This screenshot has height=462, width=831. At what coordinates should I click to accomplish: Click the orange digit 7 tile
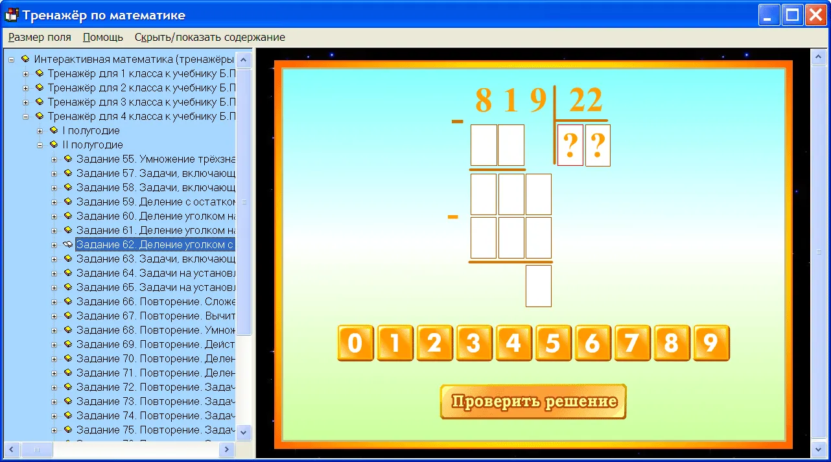tap(632, 343)
